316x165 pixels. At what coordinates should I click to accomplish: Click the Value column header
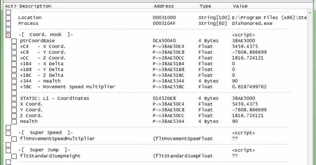(240, 6)
